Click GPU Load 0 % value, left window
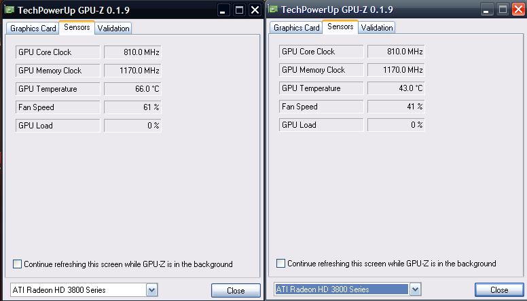 [132, 126]
